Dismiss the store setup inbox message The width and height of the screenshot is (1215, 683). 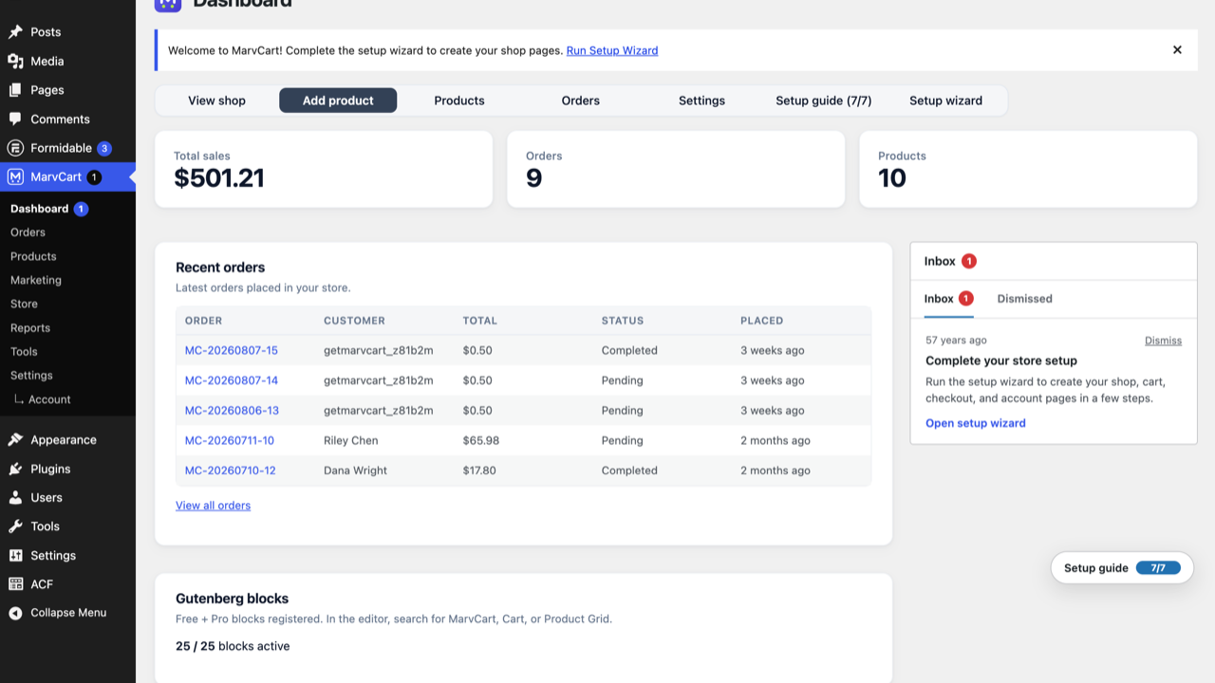click(x=1163, y=341)
